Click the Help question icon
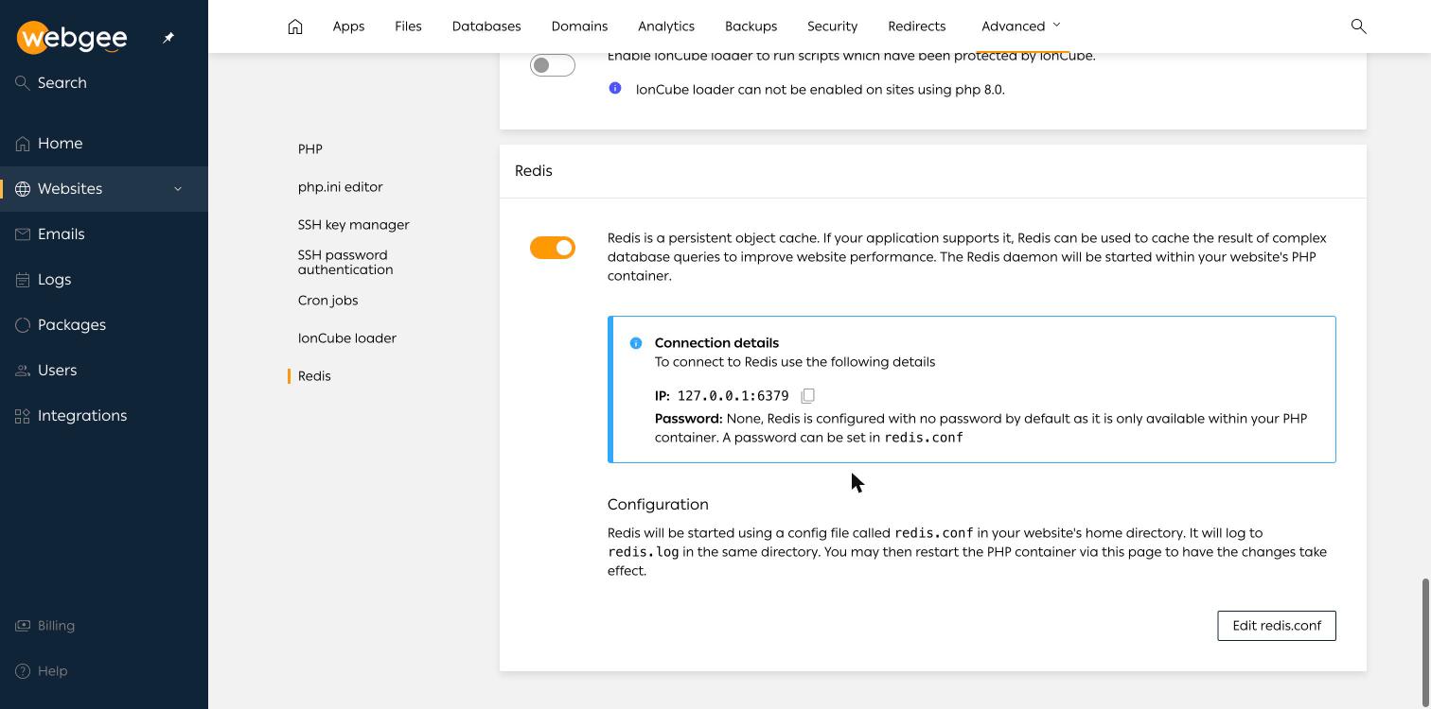The width and height of the screenshot is (1431, 709). pyautogui.click(x=23, y=671)
